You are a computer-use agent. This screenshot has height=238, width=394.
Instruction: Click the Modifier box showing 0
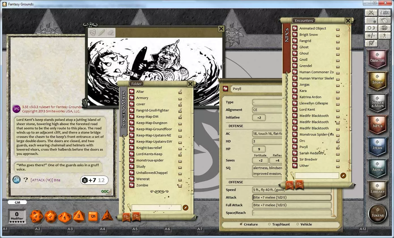pos(17,216)
